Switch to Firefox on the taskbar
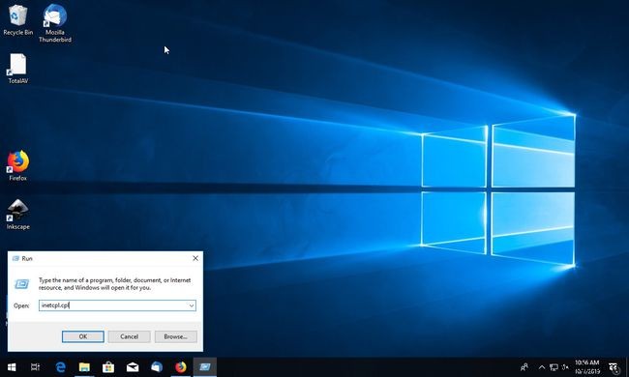The height and width of the screenshot is (377, 629). point(181,367)
